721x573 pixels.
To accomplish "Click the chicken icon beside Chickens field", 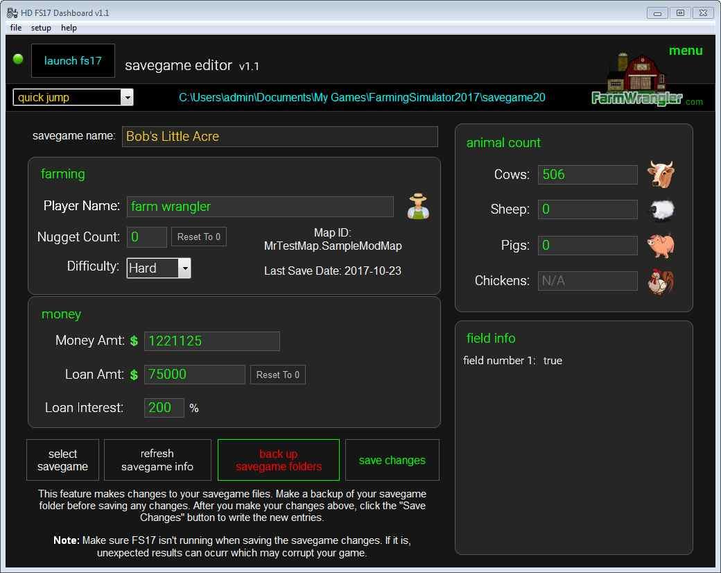I will pyautogui.click(x=661, y=281).
